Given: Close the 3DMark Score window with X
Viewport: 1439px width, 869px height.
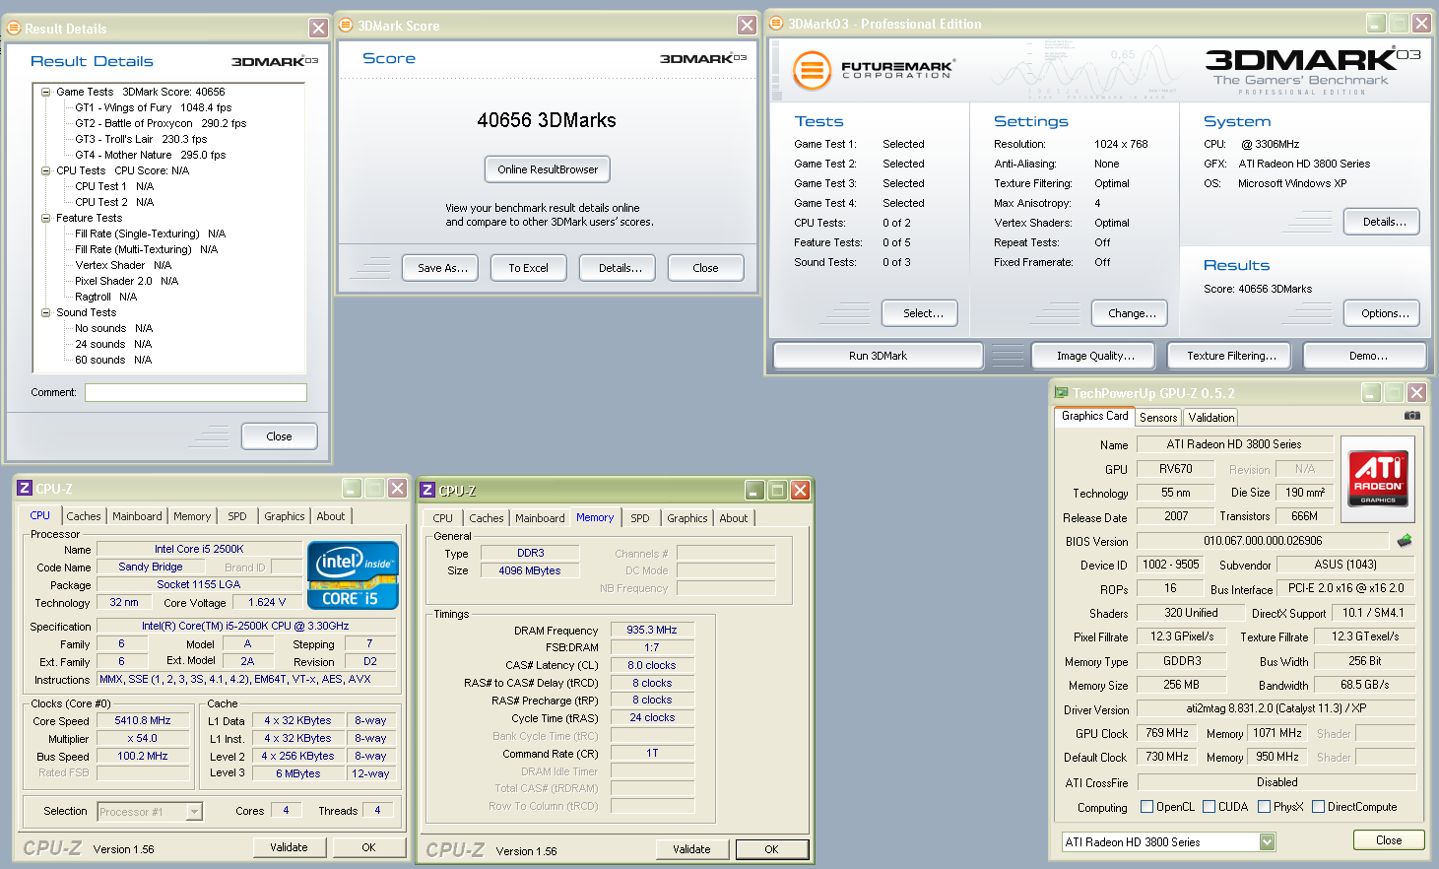Looking at the screenshot, I should point(747,25).
